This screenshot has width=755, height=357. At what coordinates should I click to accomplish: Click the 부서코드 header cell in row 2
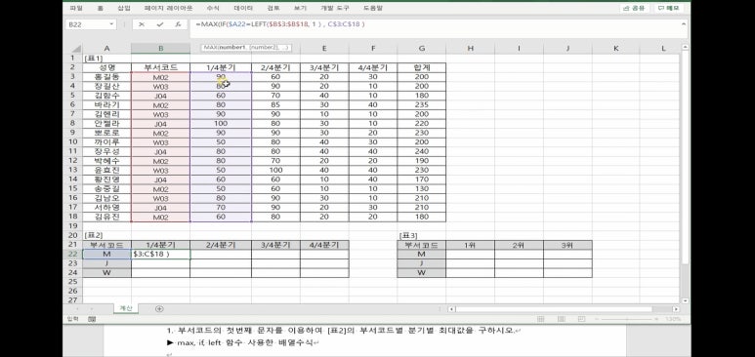click(x=160, y=67)
